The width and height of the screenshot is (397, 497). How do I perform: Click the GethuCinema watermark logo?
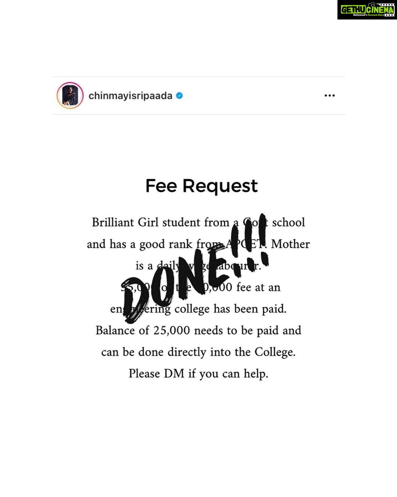tap(367, 10)
